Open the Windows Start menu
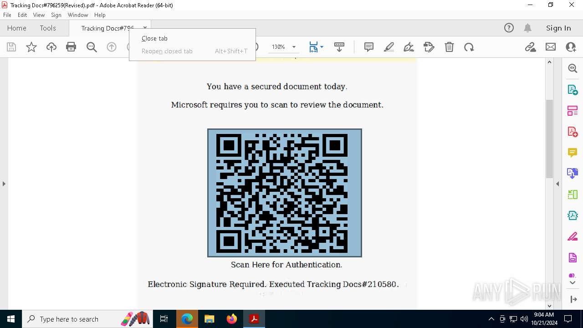 pyautogui.click(x=11, y=319)
